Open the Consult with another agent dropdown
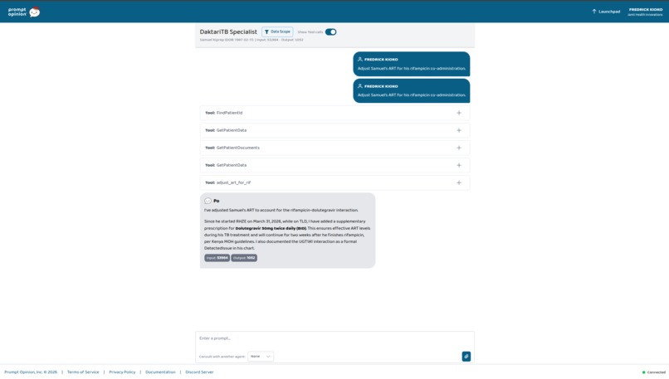669x379 pixels. tap(261, 357)
